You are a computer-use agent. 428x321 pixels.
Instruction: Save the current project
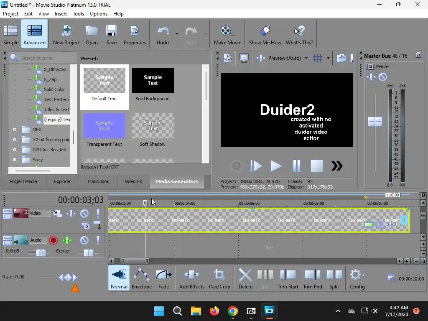[x=111, y=34]
